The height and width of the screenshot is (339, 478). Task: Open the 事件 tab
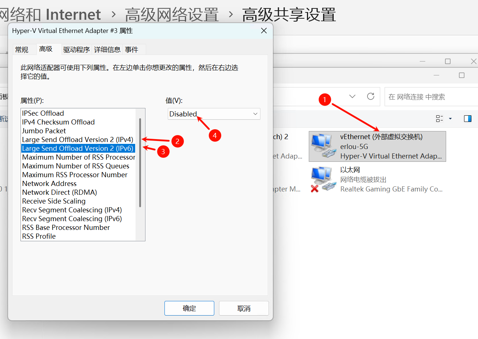click(x=131, y=50)
